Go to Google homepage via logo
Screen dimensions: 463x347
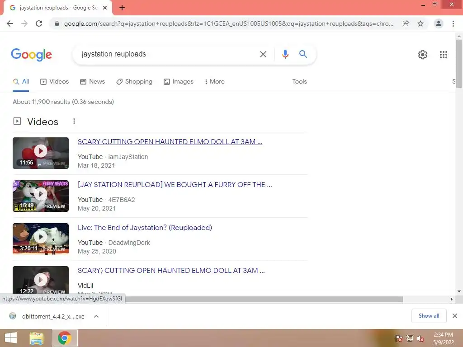click(x=31, y=55)
